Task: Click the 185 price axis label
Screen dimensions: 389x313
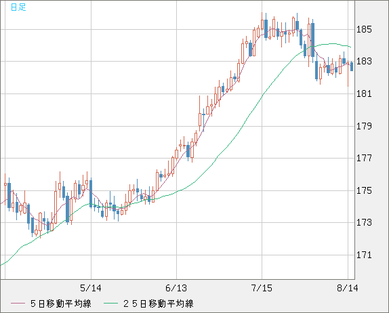Action: [x=364, y=30]
